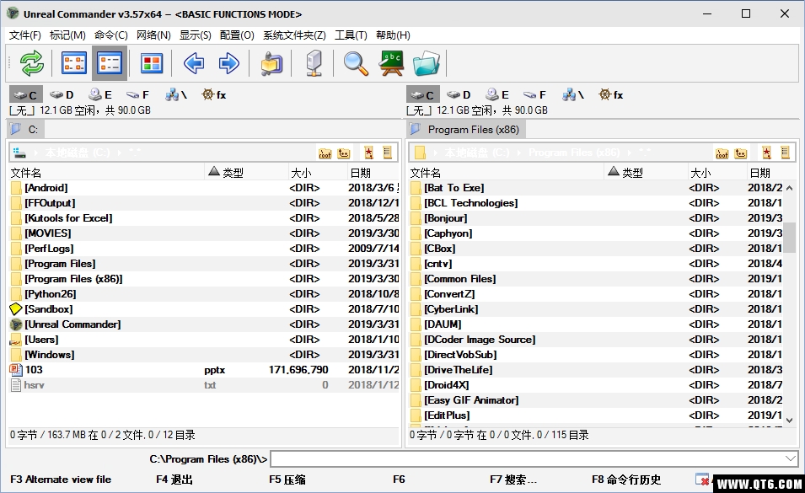Viewport: 805px width, 493px height.
Task: Click the right panel scroll up arrow
Action: pyautogui.click(x=790, y=188)
